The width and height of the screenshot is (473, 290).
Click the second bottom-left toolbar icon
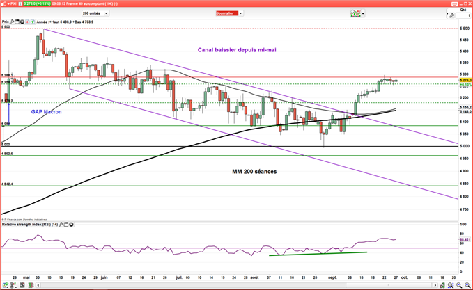13,285
